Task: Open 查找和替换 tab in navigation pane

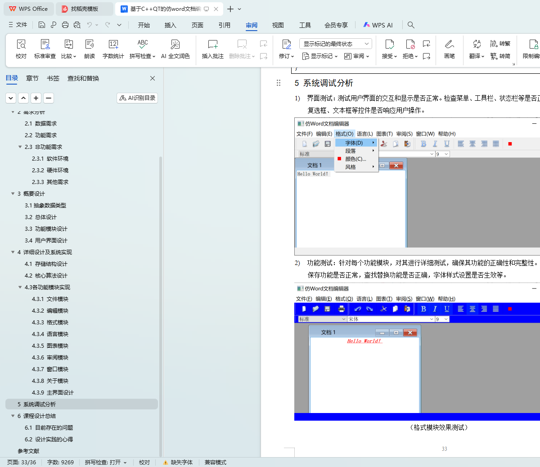Action: click(x=83, y=78)
